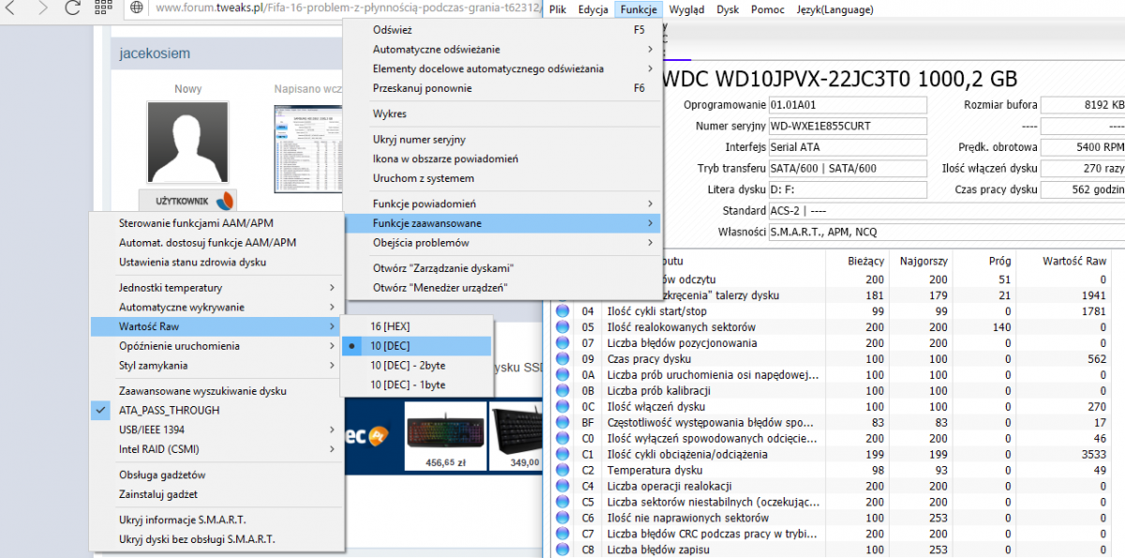The height and width of the screenshot is (558, 1125).
Task: Click the blue status circle for attribute 05
Action: [562, 327]
